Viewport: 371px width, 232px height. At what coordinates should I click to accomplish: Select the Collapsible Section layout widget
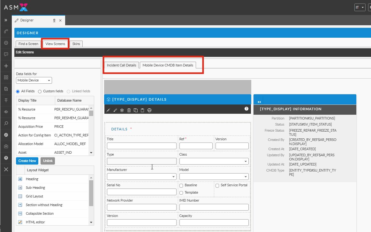(x=40, y=213)
